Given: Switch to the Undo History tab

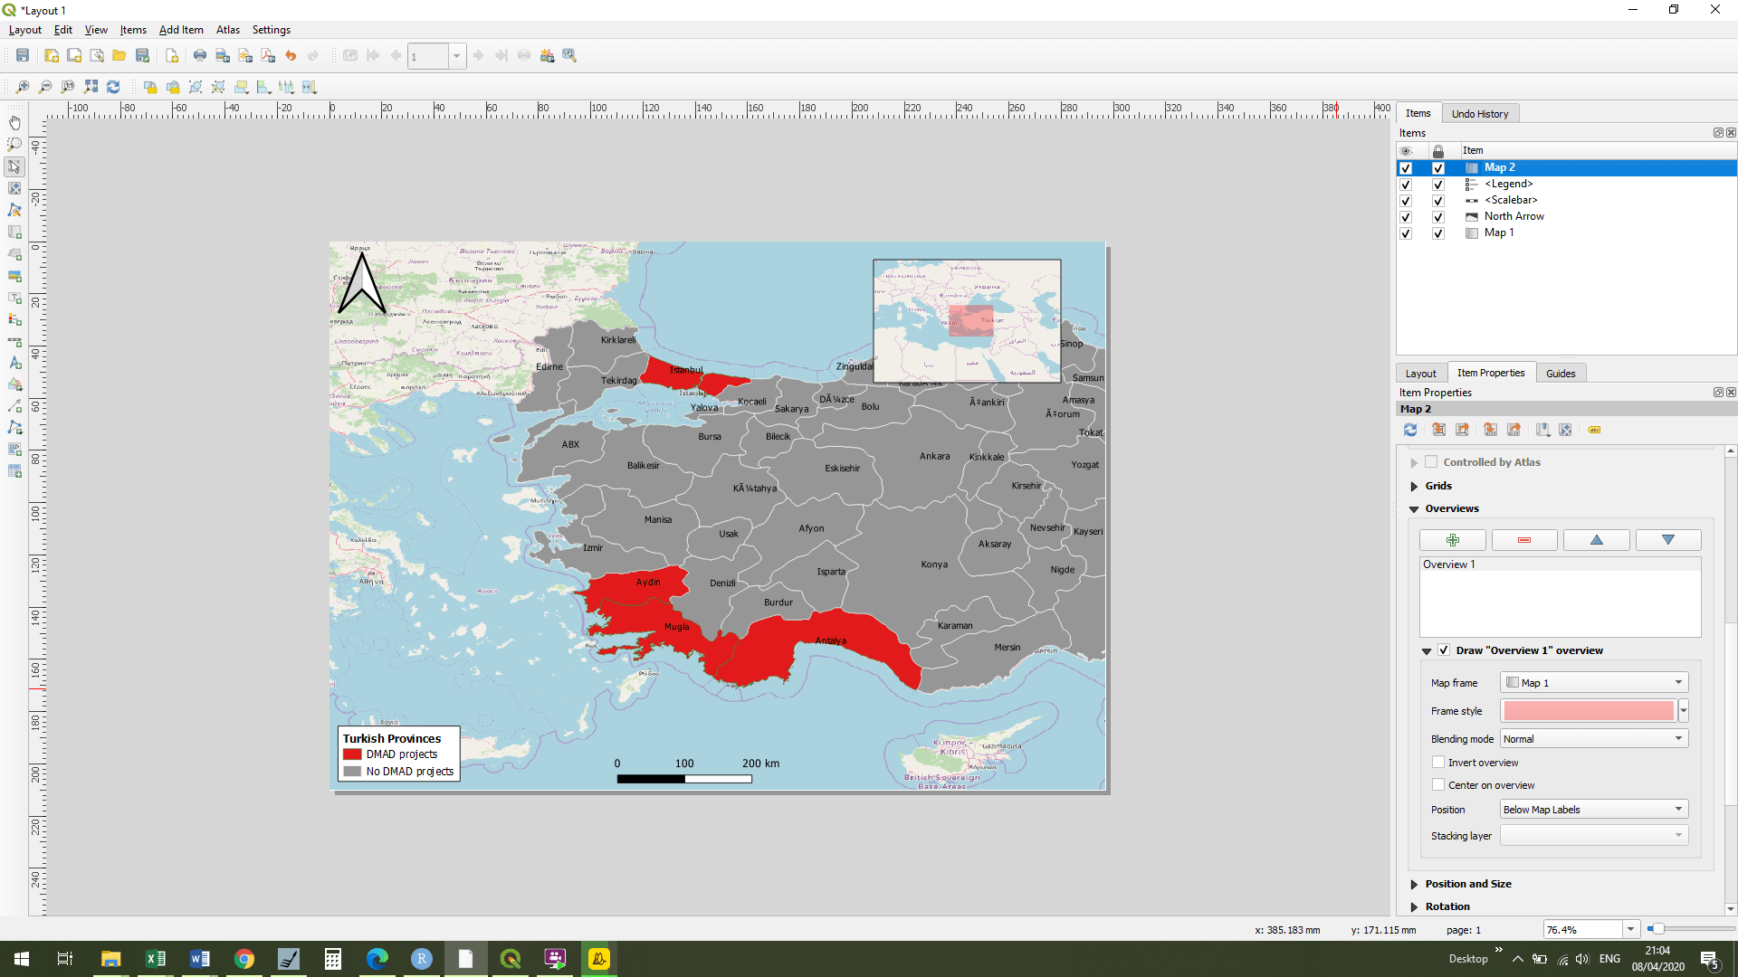Looking at the screenshot, I should [1480, 113].
